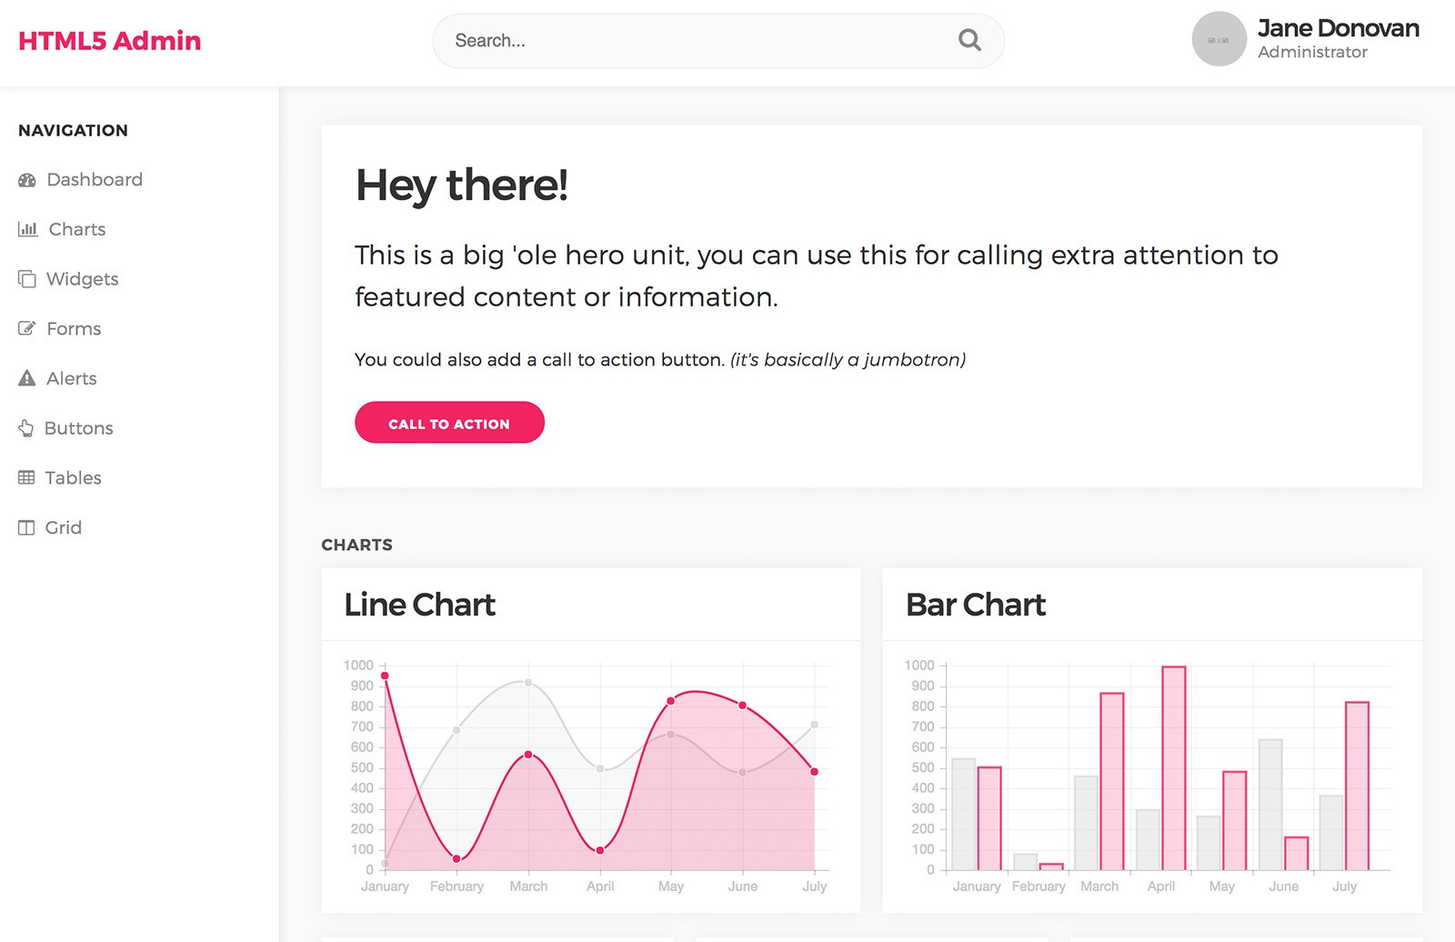Click the Dashboard gauge icon in sidebar
Screen dimensions: 1455x942
pyautogui.click(x=27, y=180)
